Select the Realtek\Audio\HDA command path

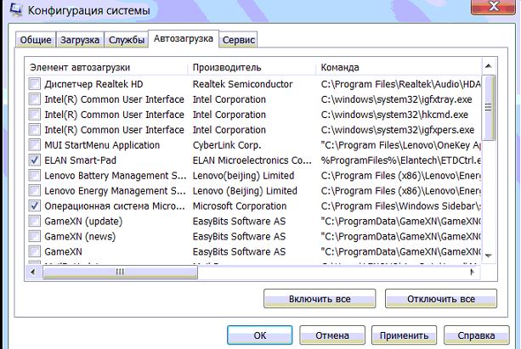pyautogui.click(x=400, y=84)
